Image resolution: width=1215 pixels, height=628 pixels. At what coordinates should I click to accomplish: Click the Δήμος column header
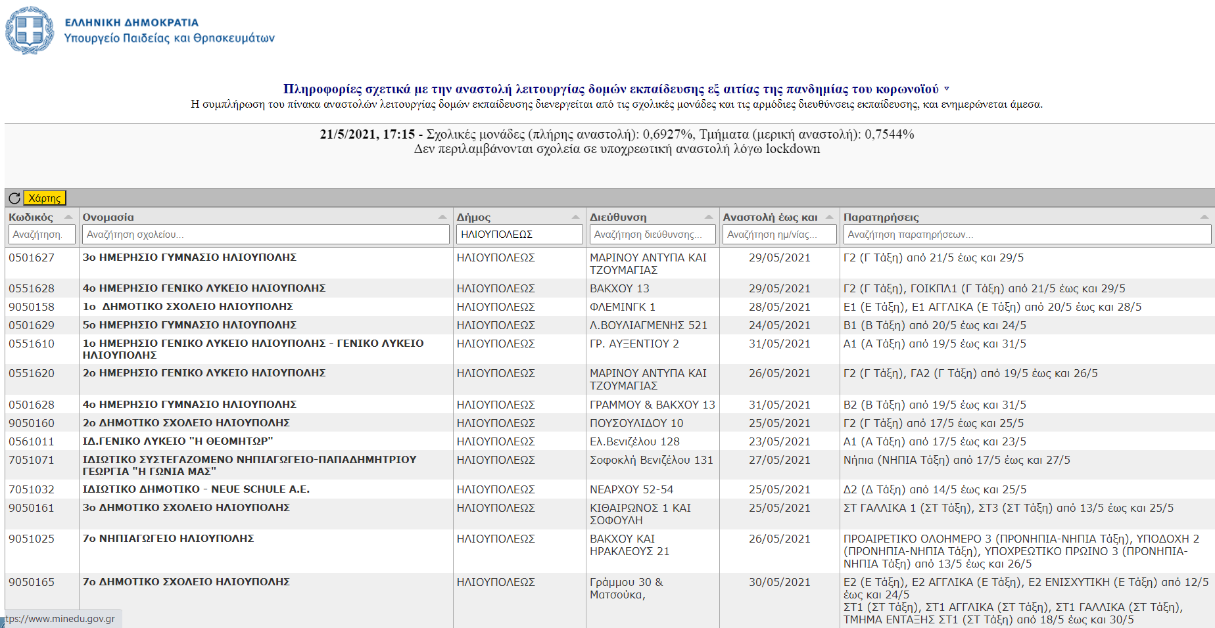tap(473, 217)
